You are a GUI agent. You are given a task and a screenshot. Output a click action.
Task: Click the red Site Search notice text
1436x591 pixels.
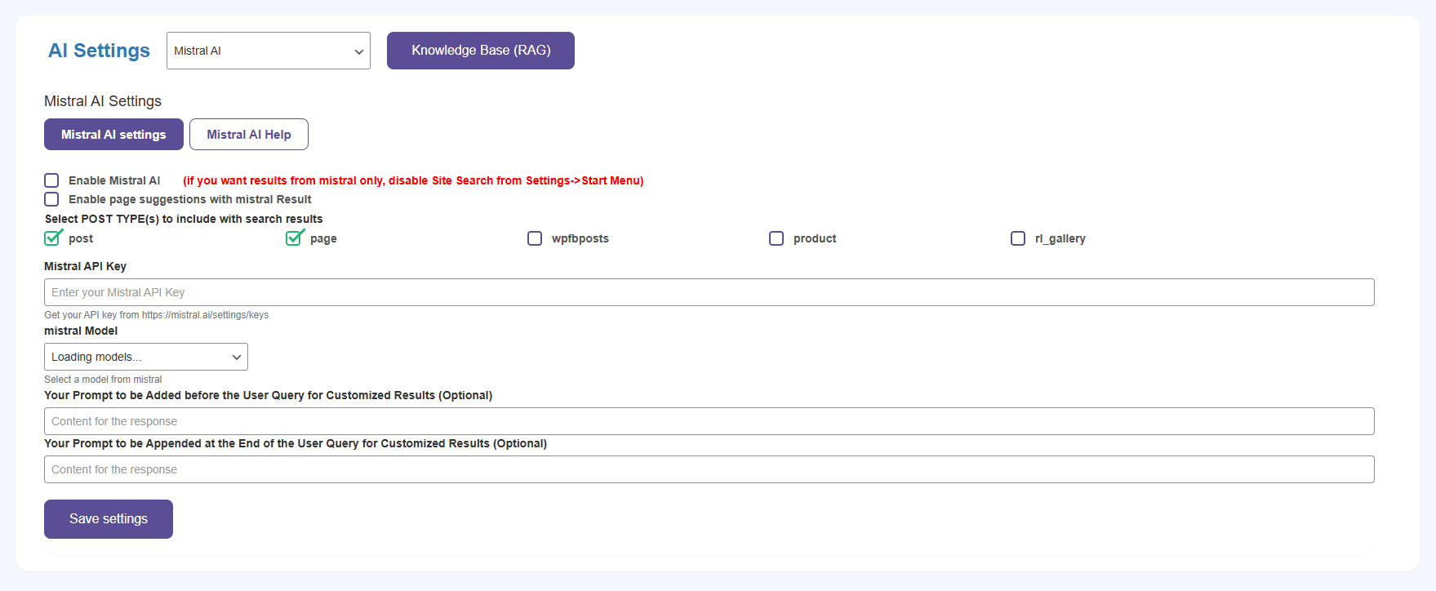413,180
